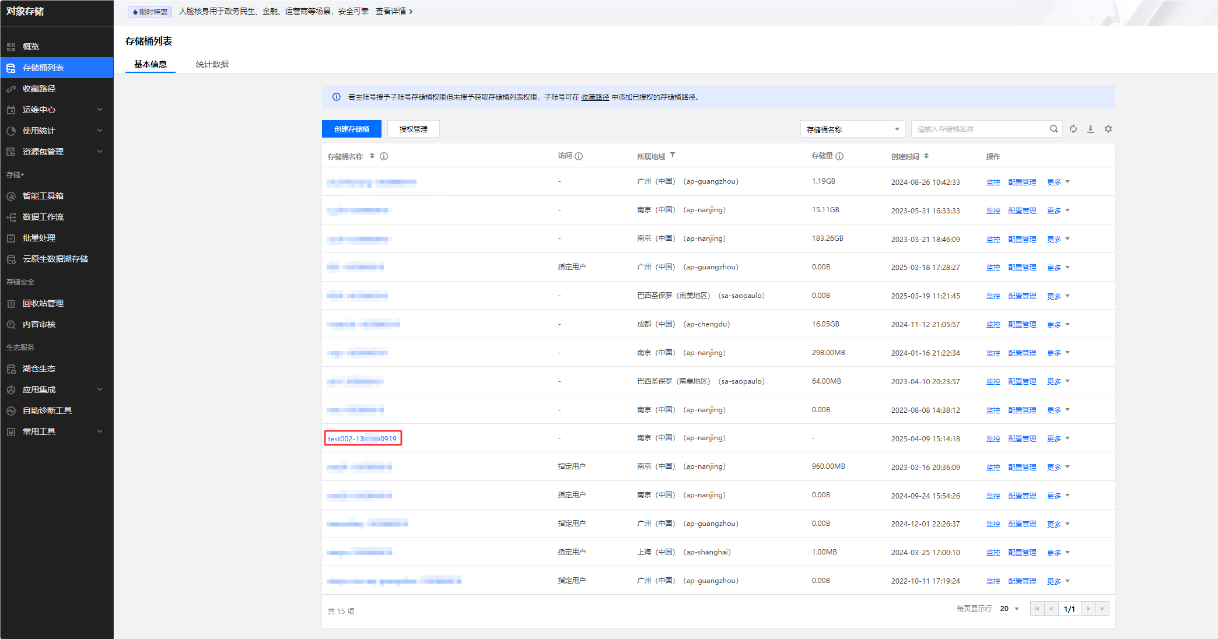Click 监控 for the 64.00MB saopaulo bucket
The width and height of the screenshot is (1218, 639).
[x=993, y=382]
